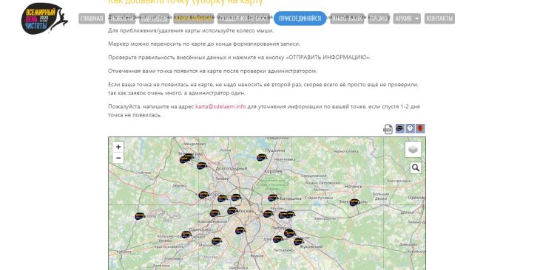The height and width of the screenshot is (270, 540).
Task: Open the map layers selector
Action: (x=413, y=150)
